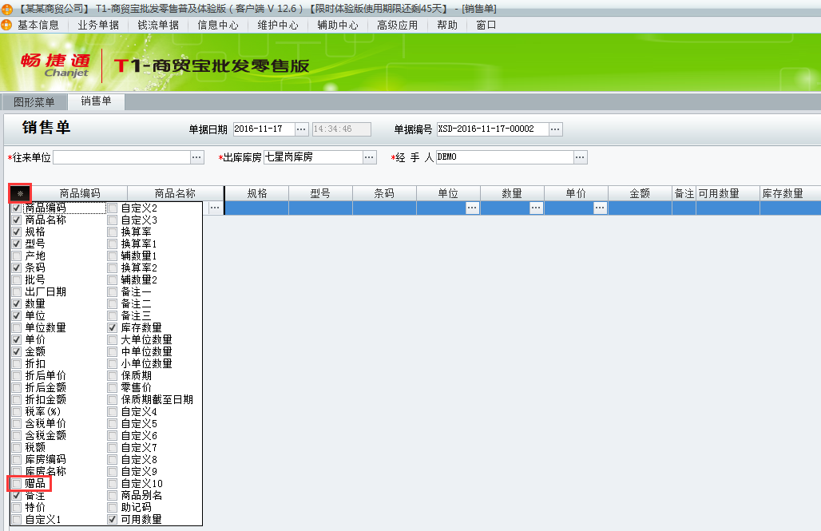This screenshot has width=821, height=531.
Task: Open the 维护中心 menu
Action: pyautogui.click(x=277, y=25)
